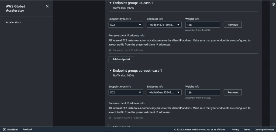Click the Weight field in us-east-1 group
276x132 pixels.
coord(202,25)
